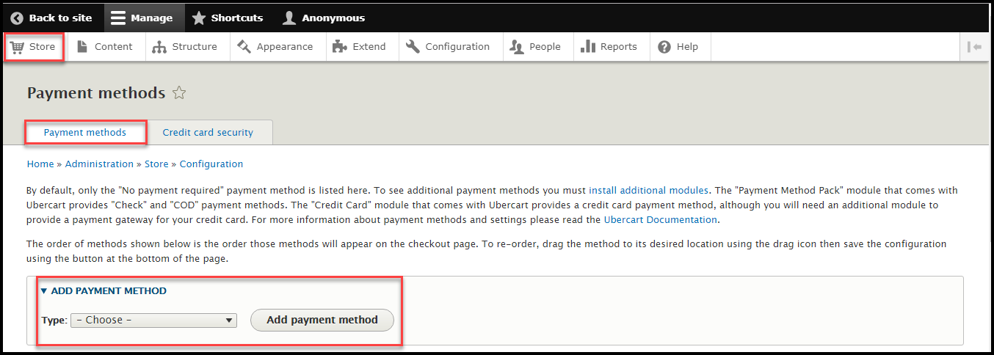Click the Manage hamburger icon
994x355 pixels.
tap(118, 18)
